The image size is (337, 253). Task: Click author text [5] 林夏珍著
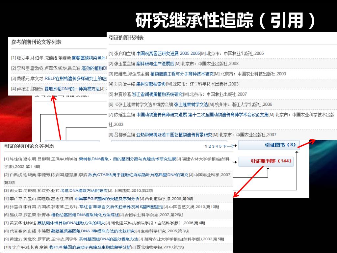[120, 94]
